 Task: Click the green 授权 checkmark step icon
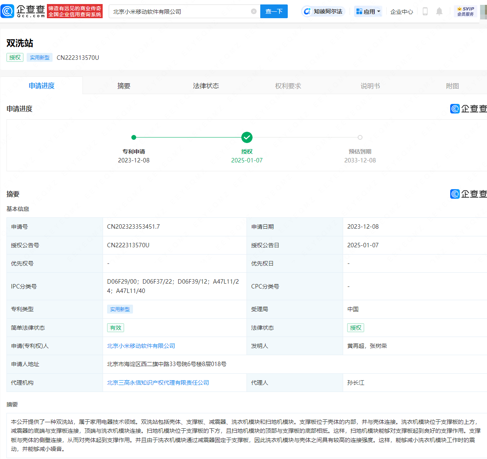point(247,137)
